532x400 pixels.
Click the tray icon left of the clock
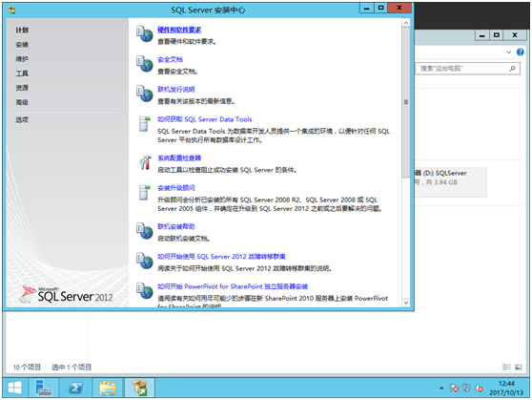pos(479,388)
